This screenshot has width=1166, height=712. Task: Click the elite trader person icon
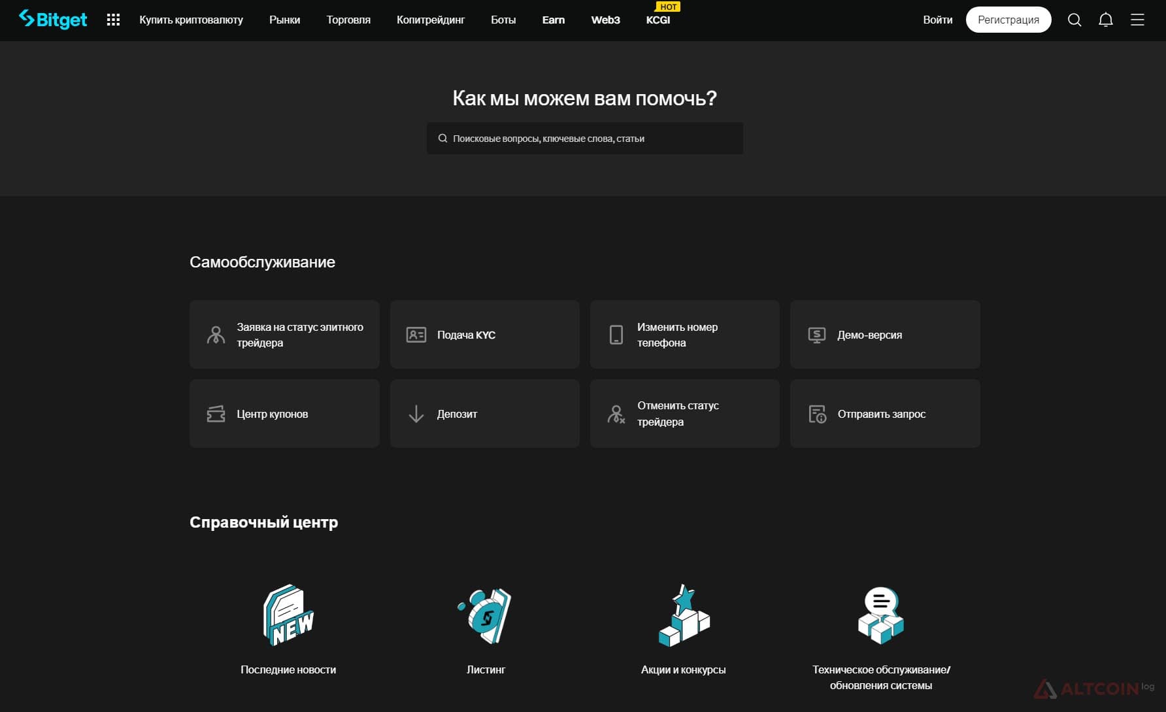pyautogui.click(x=216, y=335)
